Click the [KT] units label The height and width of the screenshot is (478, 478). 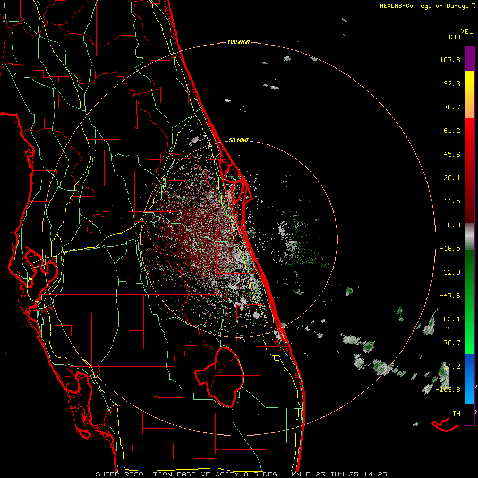click(x=454, y=37)
